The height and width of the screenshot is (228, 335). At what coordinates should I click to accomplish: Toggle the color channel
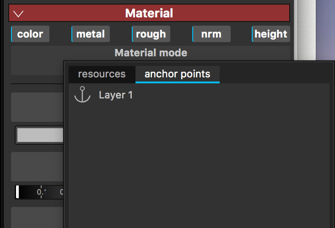pyautogui.click(x=30, y=34)
